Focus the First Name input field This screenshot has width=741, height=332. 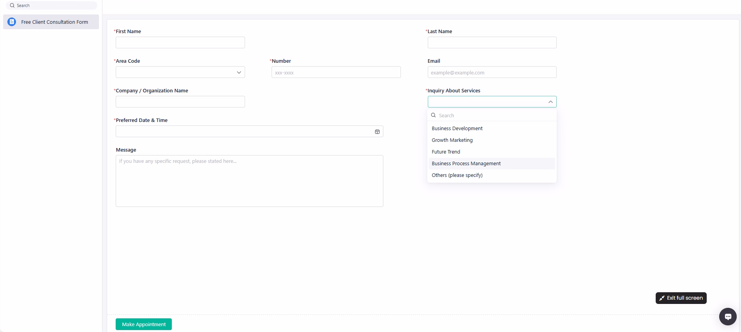180,42
